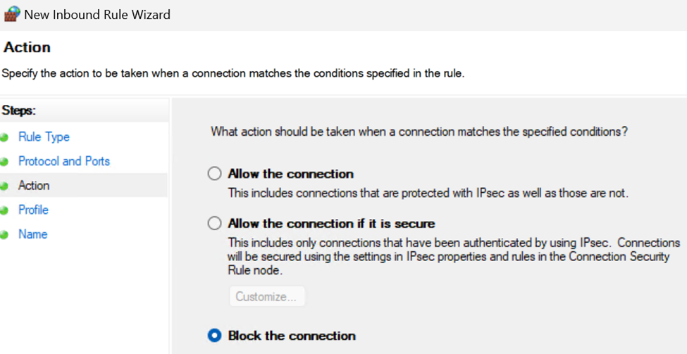
Task: Click the New Inbound Rule Wizard title text
Action: pyautogui.click(x=97, y=15)
